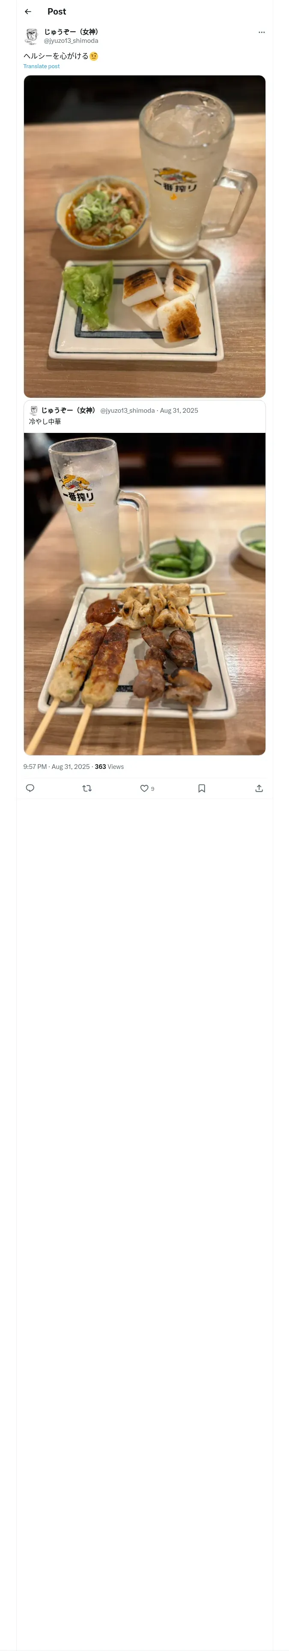Click the like count number 9
289x1651 pixels.
click(152, 789)
